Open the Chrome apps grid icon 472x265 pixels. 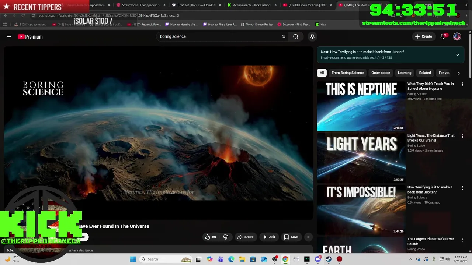click(5, 24)
